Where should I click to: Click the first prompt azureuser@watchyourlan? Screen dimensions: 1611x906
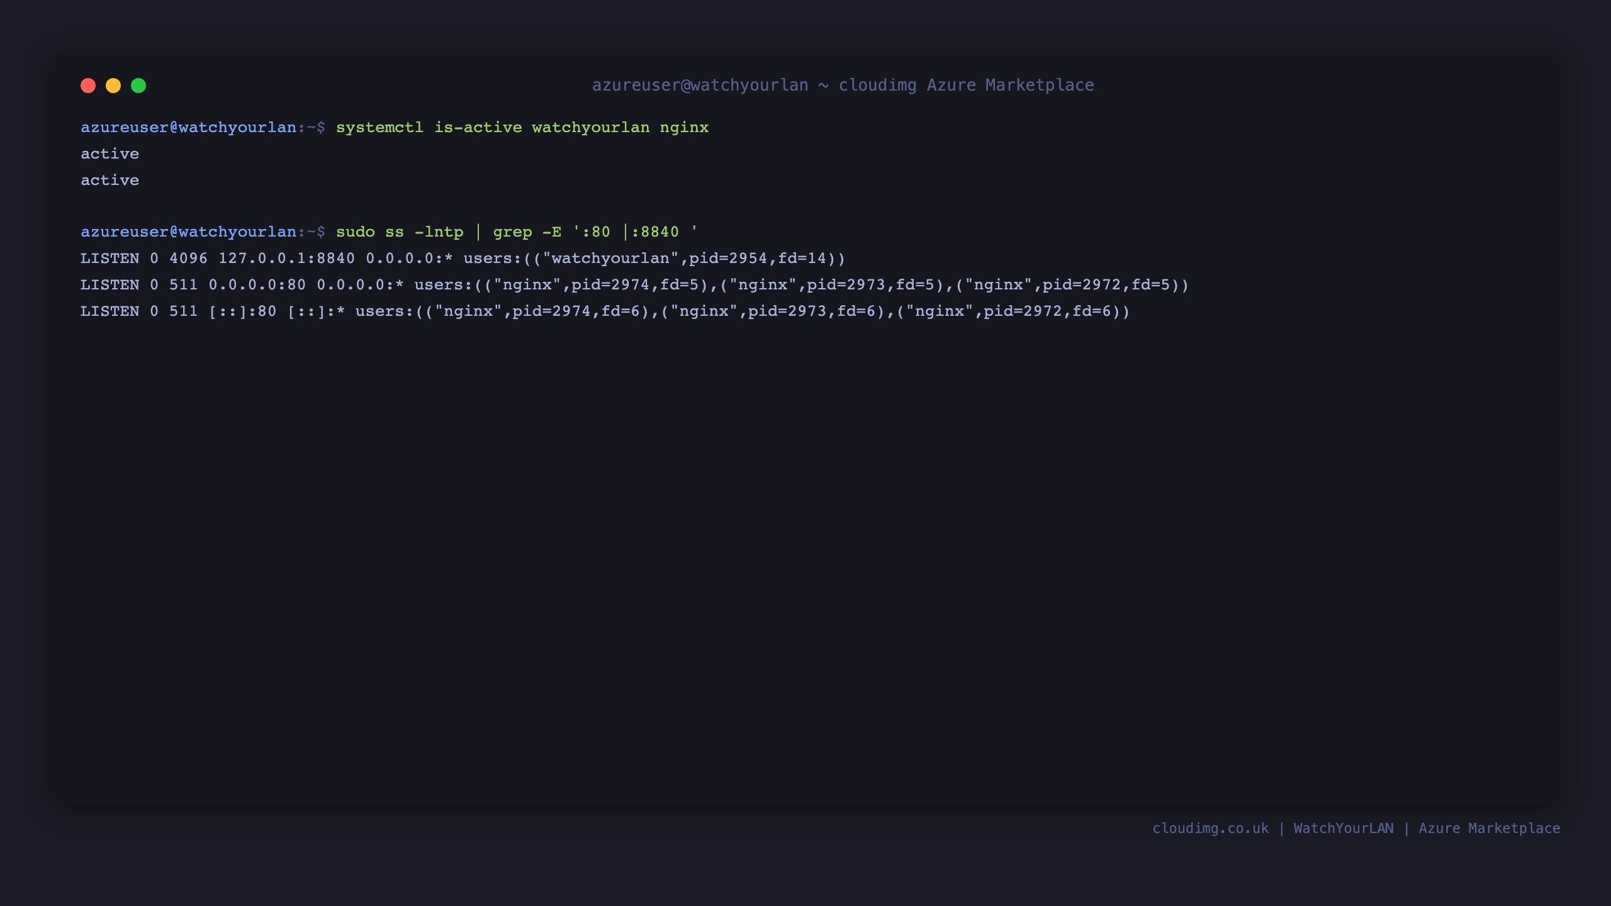(188, 127)
